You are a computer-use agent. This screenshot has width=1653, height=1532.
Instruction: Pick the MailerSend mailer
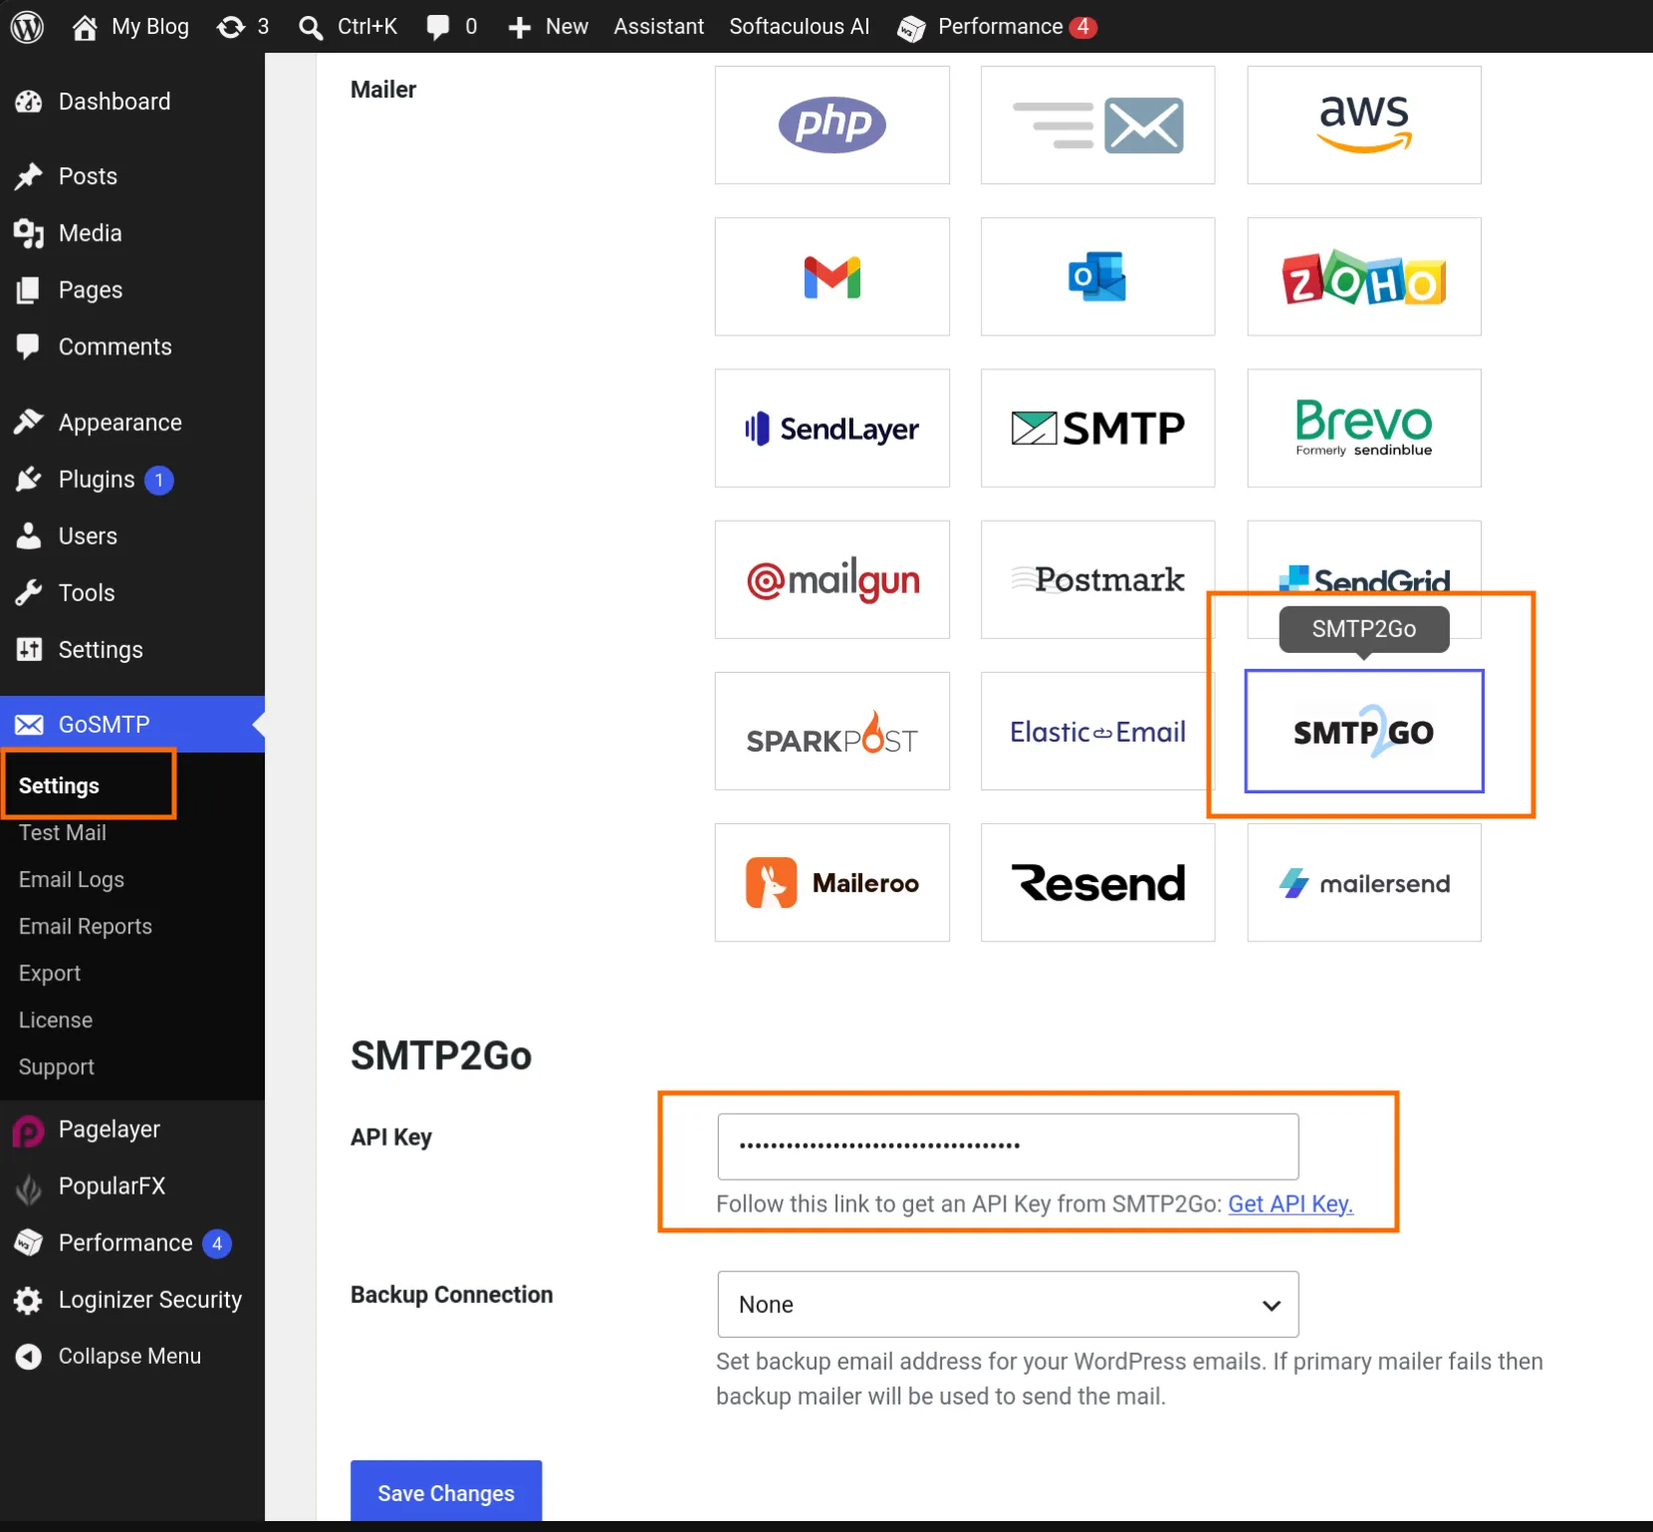(x=1363, y=882)
